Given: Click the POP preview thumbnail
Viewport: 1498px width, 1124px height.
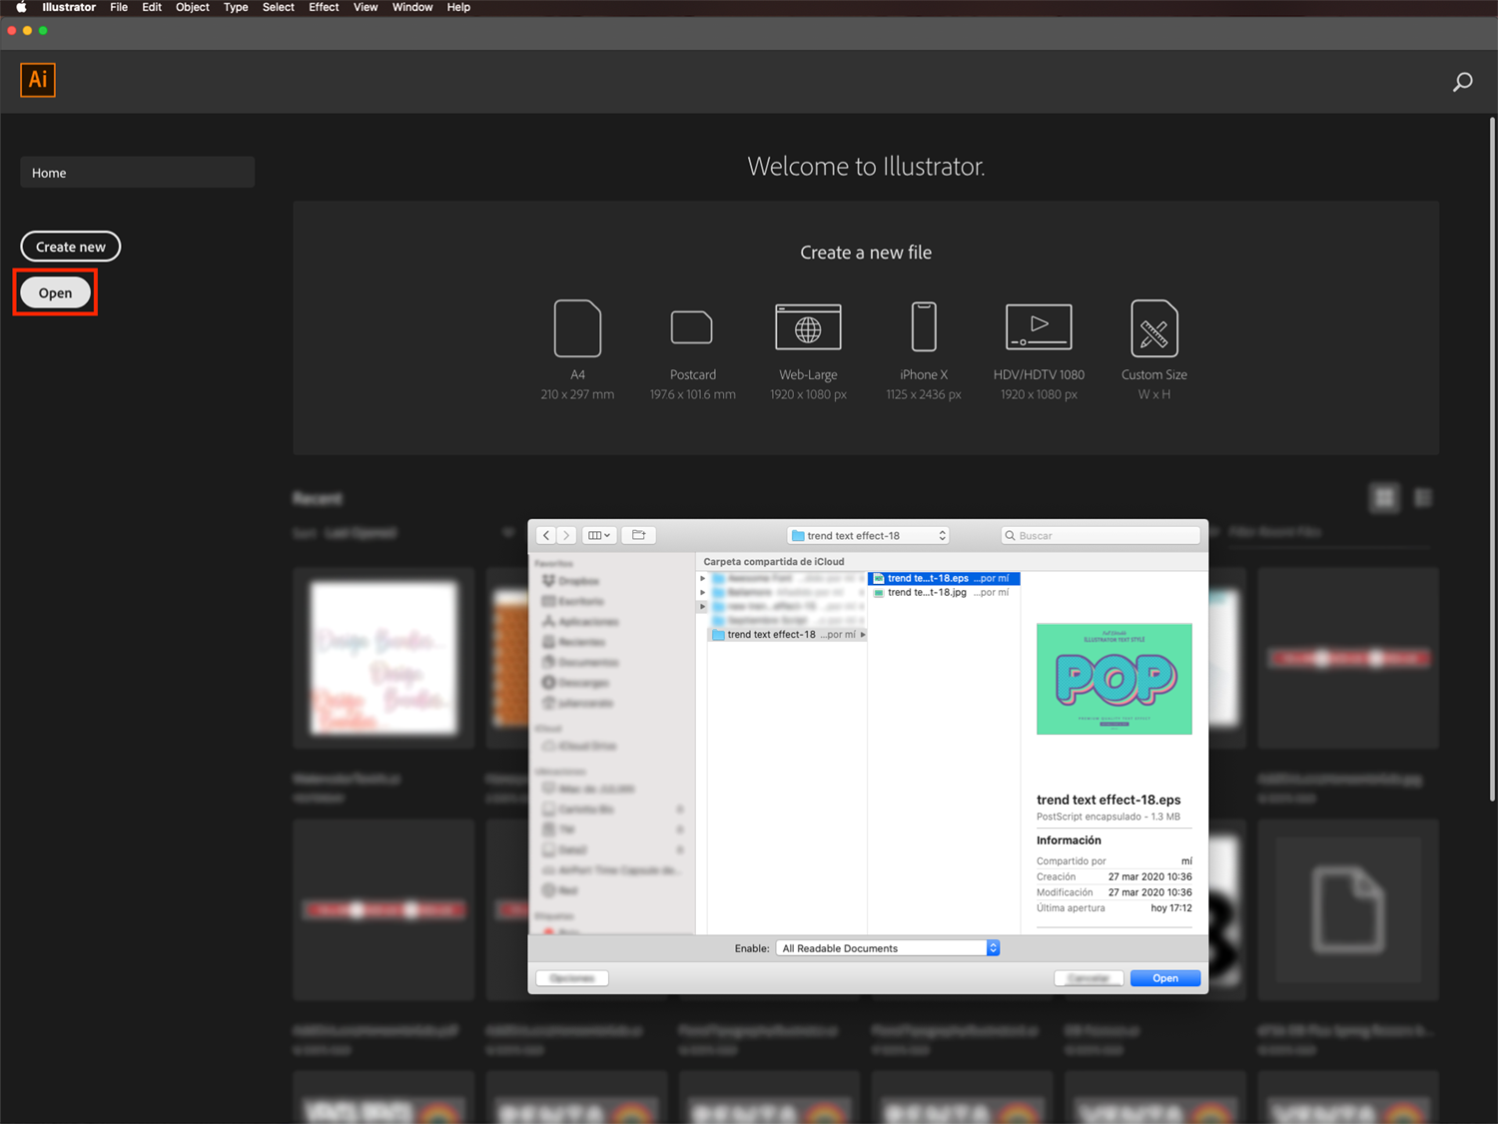Looking at the screenshot, I should pyautogui.click(x=1115, y=679).
